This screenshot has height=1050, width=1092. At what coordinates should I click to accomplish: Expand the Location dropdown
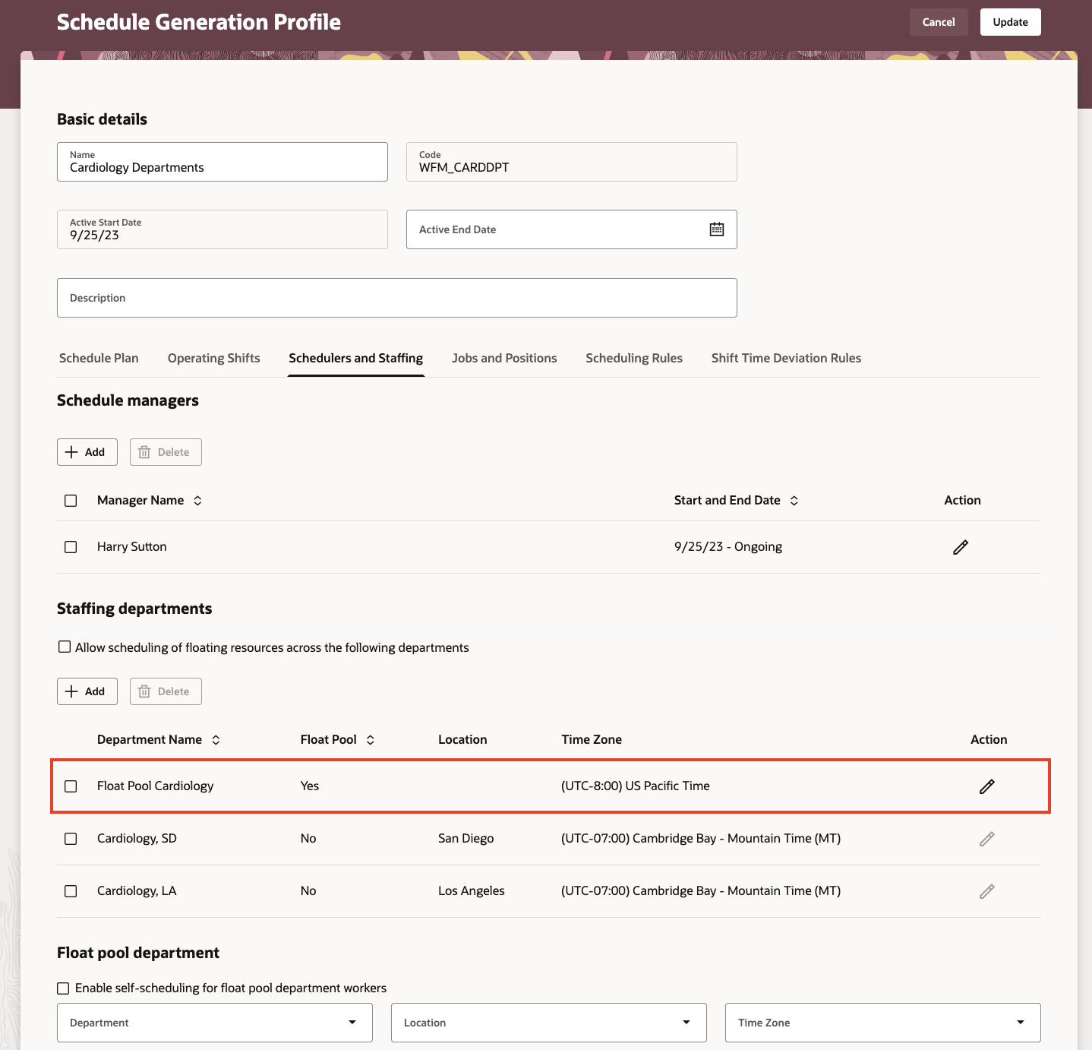[x=548, y=1023]
